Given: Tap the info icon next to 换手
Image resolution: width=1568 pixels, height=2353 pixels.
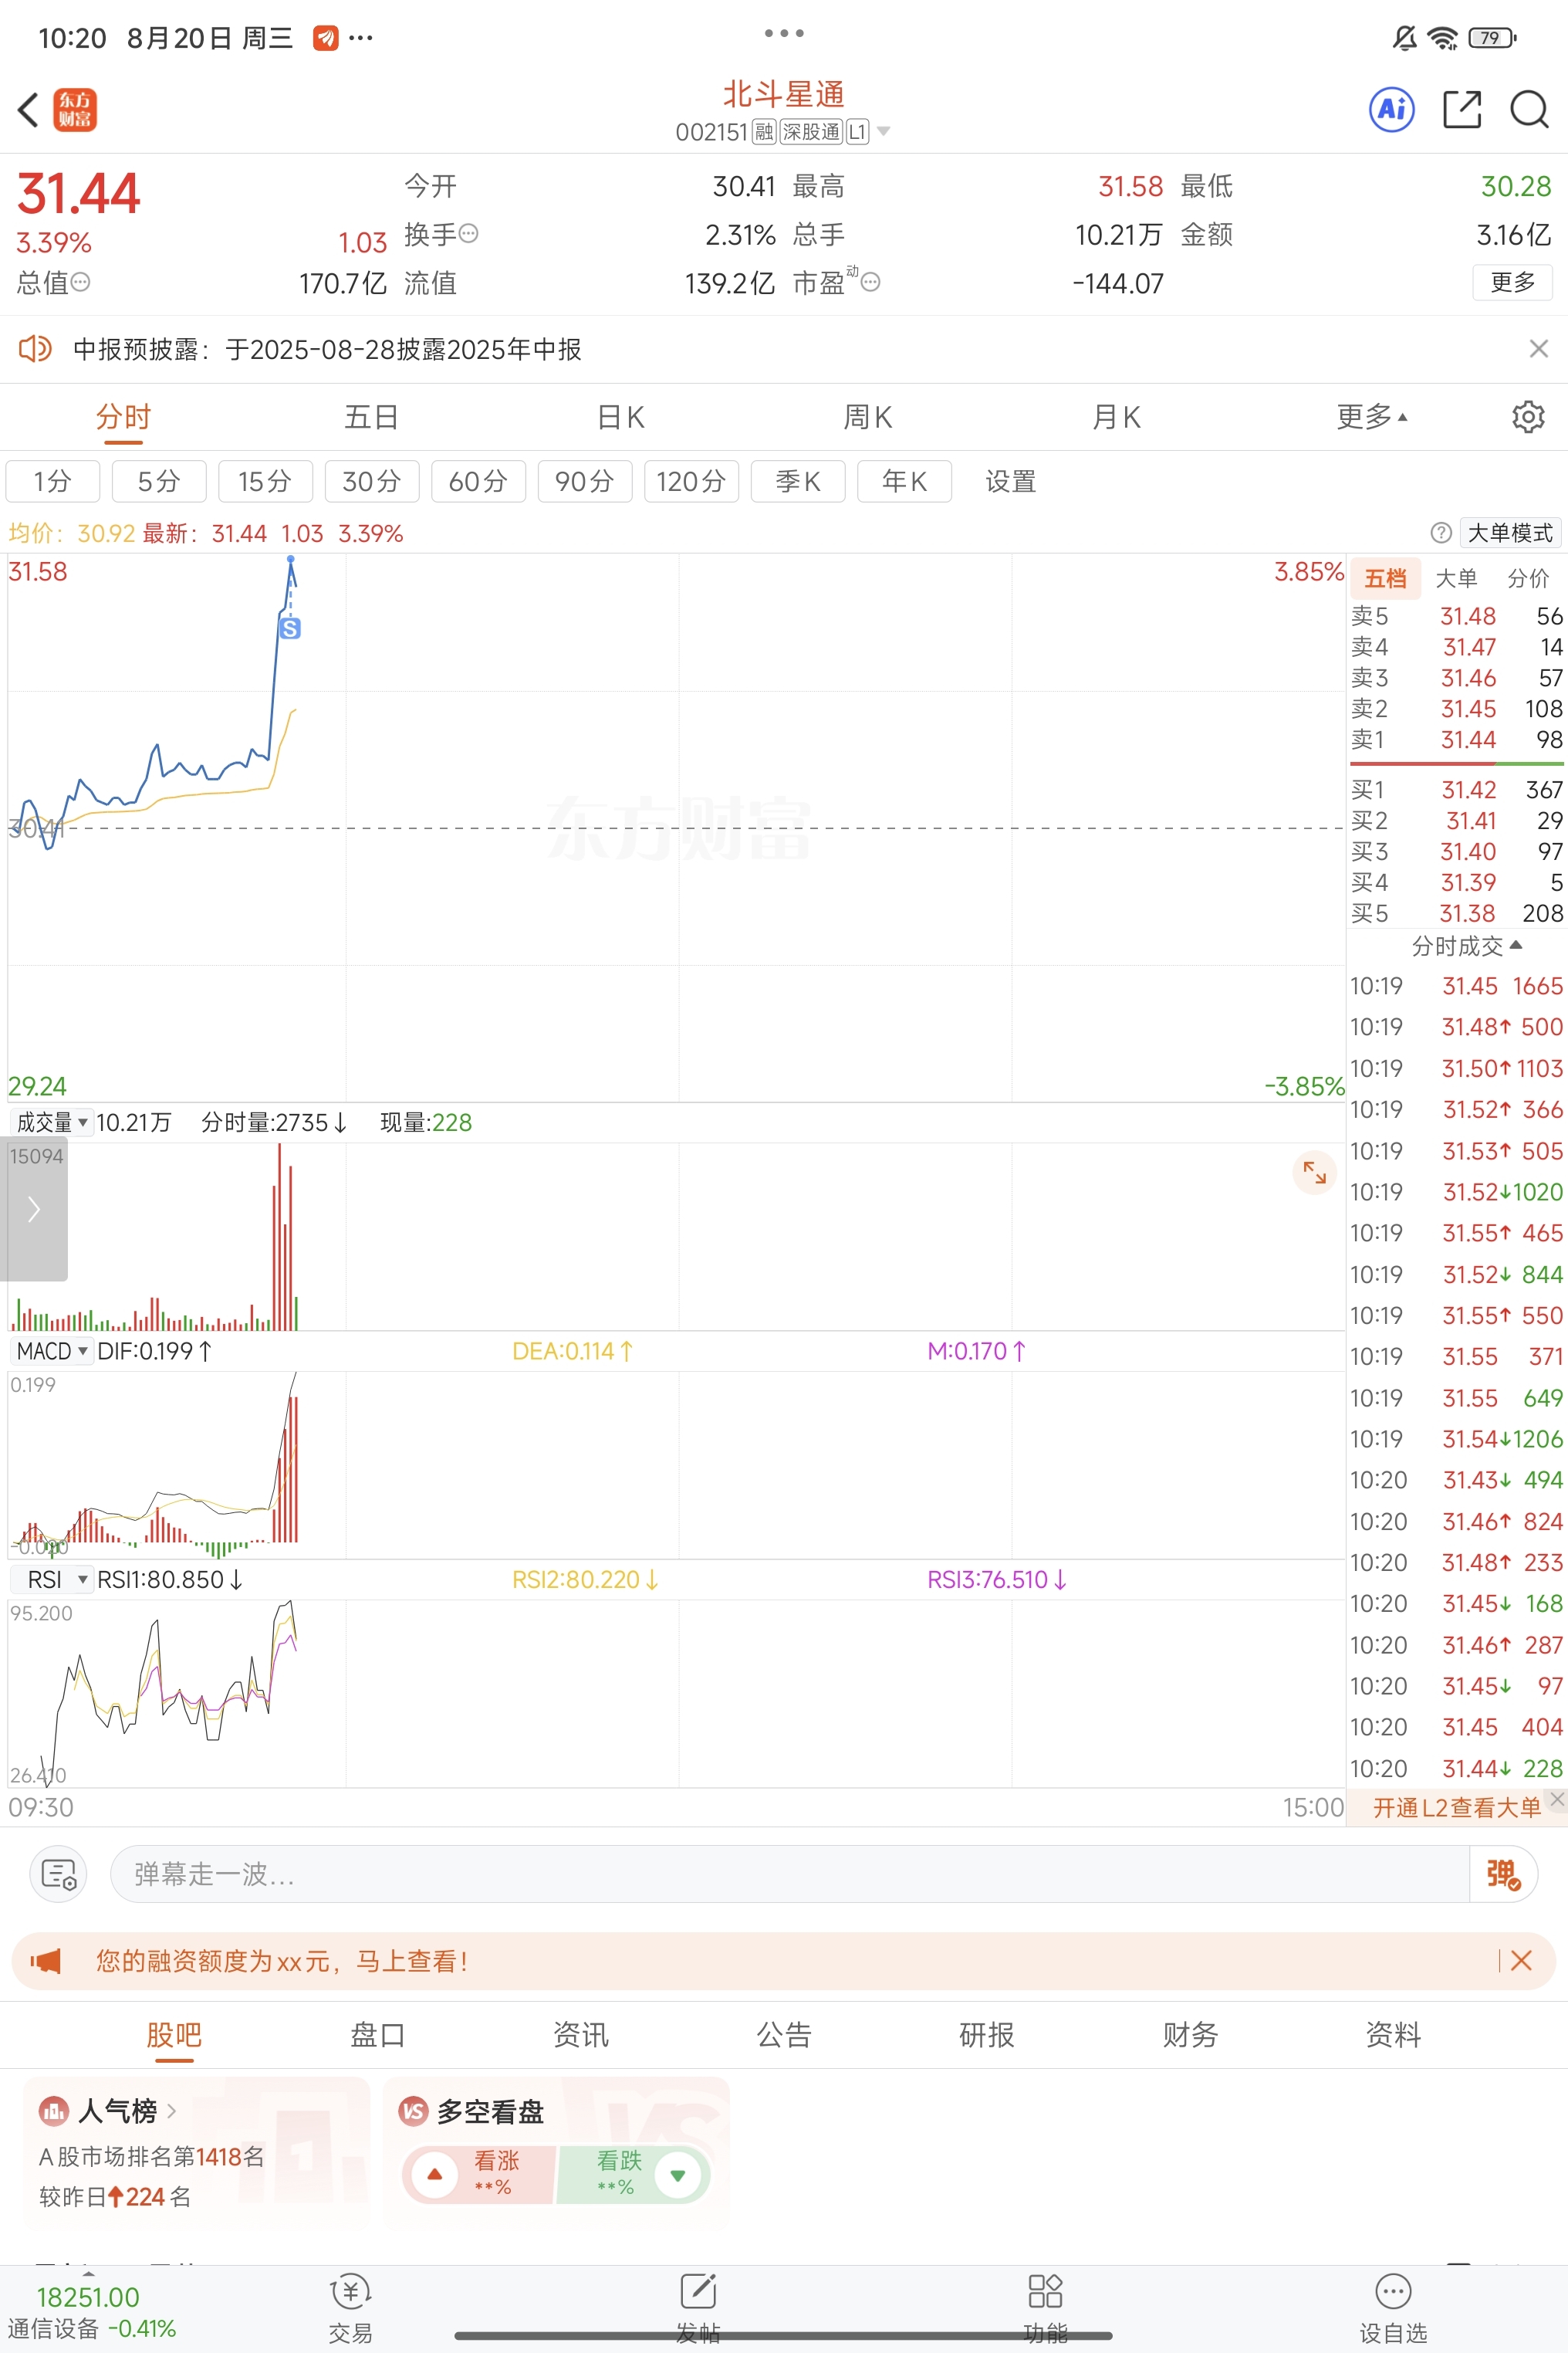Looking at the screenshot, I should [468, 233].
